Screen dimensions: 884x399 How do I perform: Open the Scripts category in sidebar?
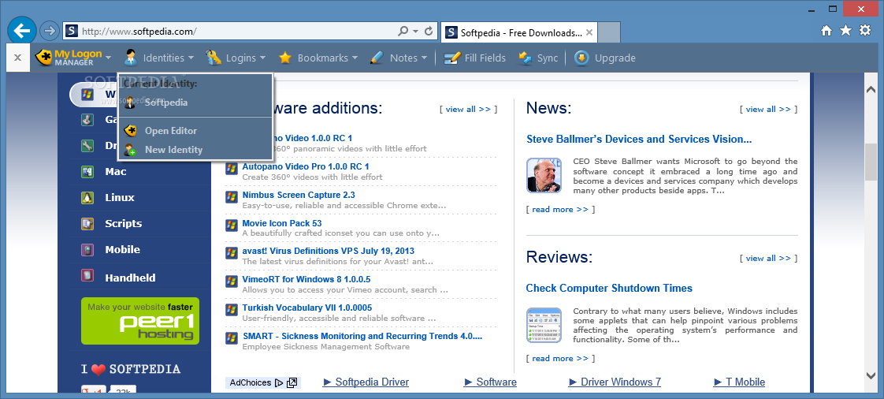click(124, 223)
